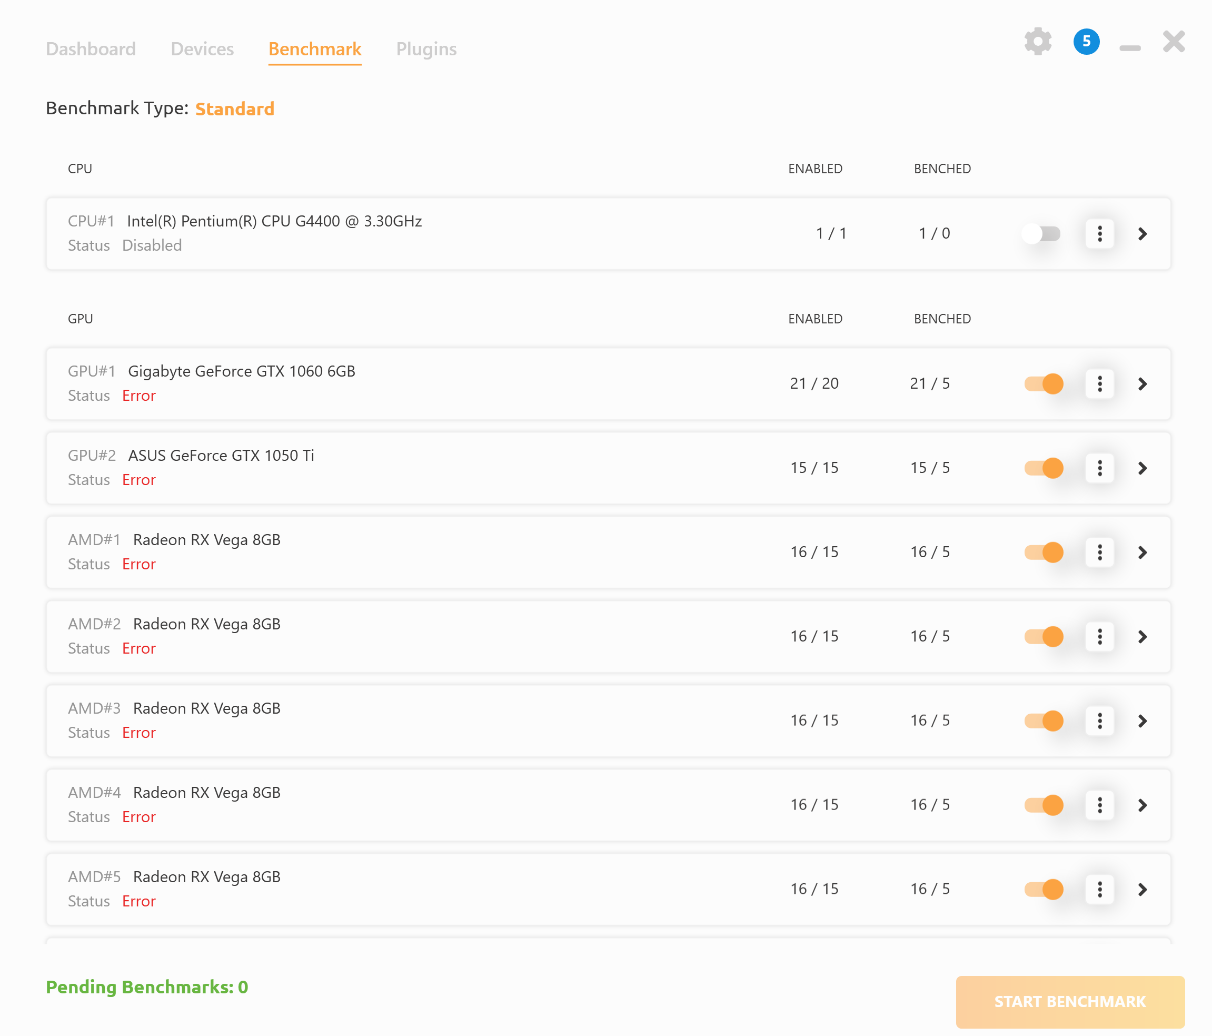Expand the AMD#4 Radeon RX Vega row

tap(1143, 805)
